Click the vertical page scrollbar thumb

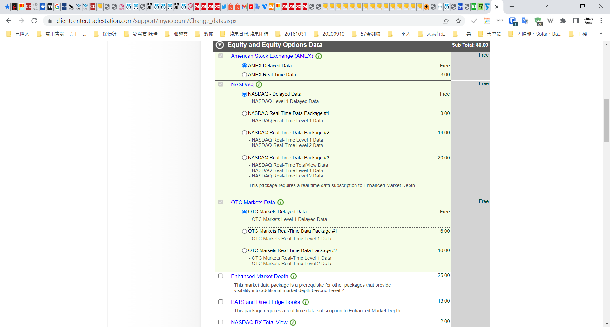[607, 120]
